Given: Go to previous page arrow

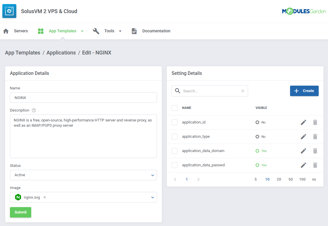Looking at the screenshot, I should tap(175, 179).
